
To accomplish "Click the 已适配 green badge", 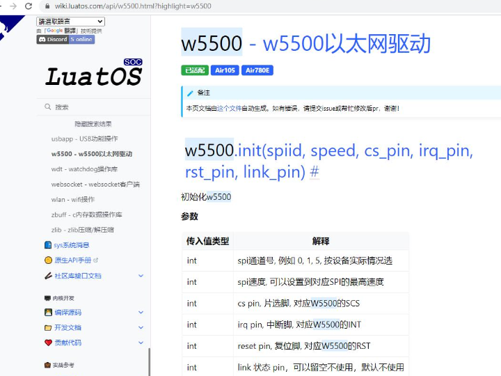I will point(195,70).
